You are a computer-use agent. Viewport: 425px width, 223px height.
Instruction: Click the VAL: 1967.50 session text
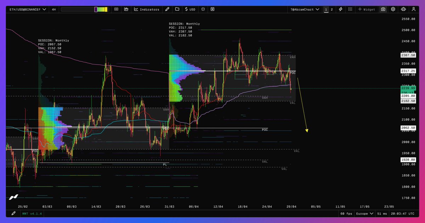(x=50, y=52)
